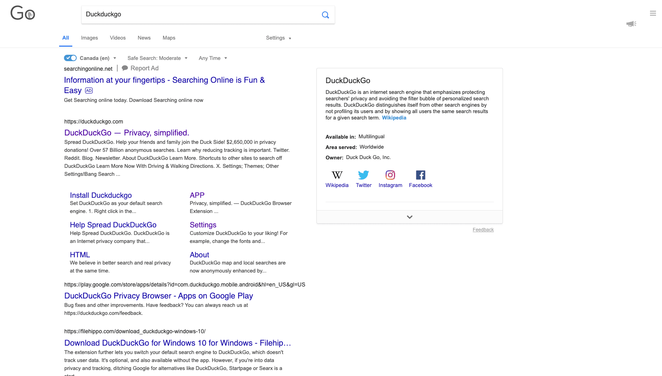This screenshot has width=662, height=376.
Task: Click the search magnifier icon
Action: pos(325,15)
